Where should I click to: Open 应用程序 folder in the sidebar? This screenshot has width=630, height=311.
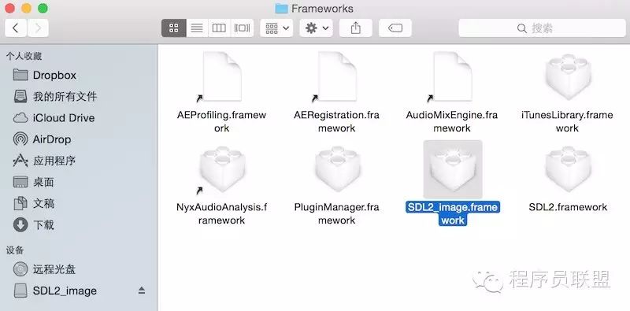(x=78, y=161)
